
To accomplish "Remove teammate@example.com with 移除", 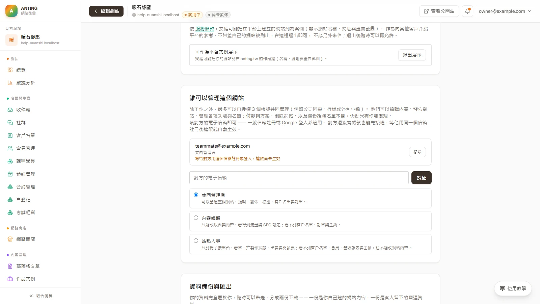I will click(x=417, y=152).
